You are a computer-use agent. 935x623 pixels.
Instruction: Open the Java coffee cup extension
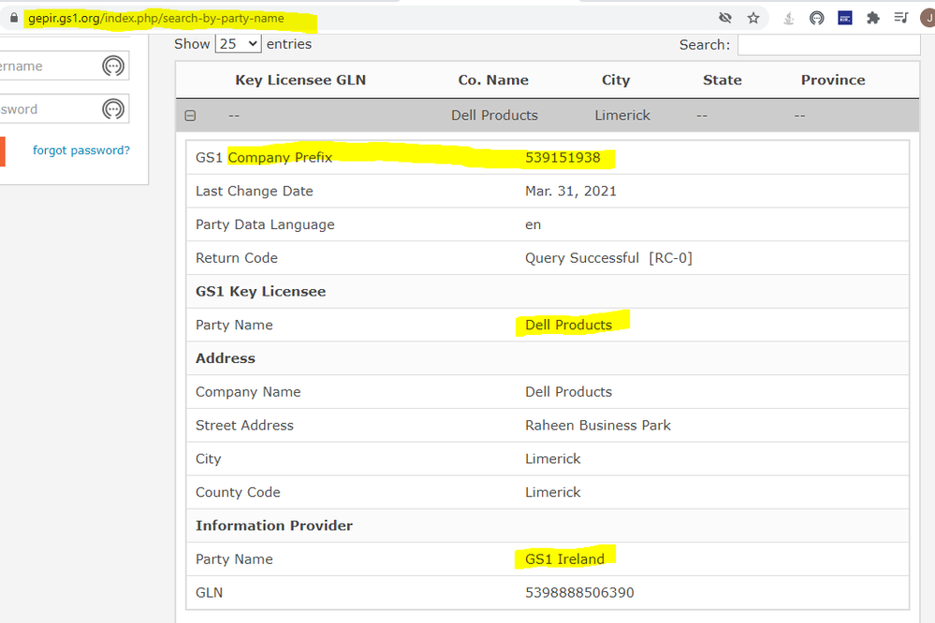pyautogui.click(x=788, y=19)
